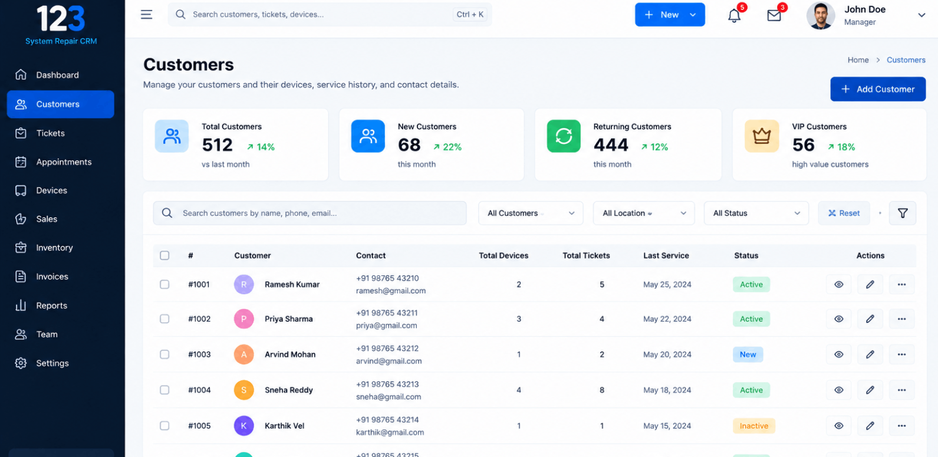Click the Inactive status badge for Karthik Vel
Viewport: 938px width, 457px height.
click(753, 426)
